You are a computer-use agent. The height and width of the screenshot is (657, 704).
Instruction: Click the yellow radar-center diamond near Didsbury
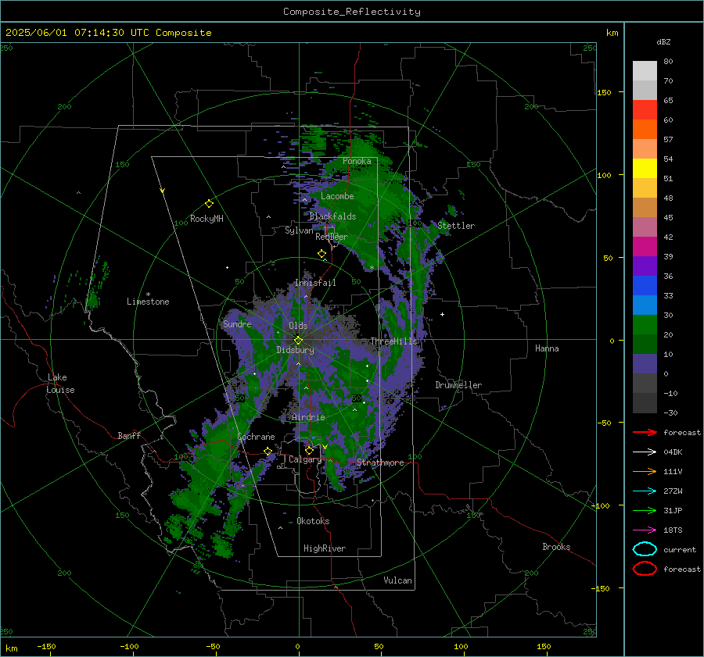(x=298, y=341)
